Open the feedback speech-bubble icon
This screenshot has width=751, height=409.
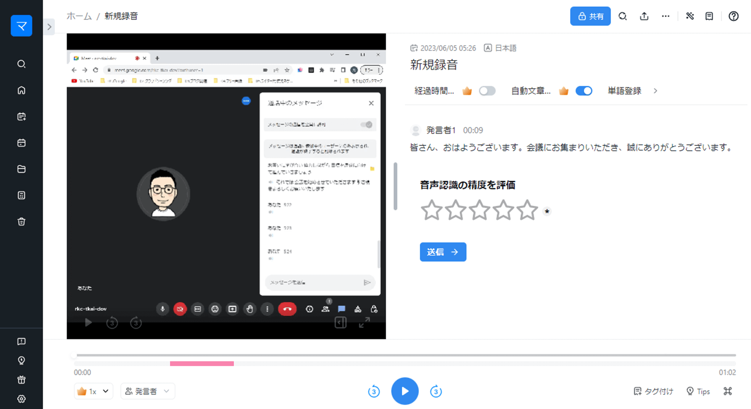tap(22, 342)
